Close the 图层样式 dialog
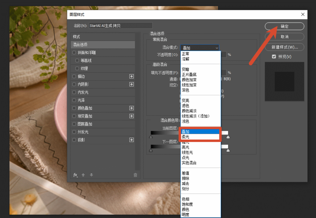316x218 pixels. (303, 14)
